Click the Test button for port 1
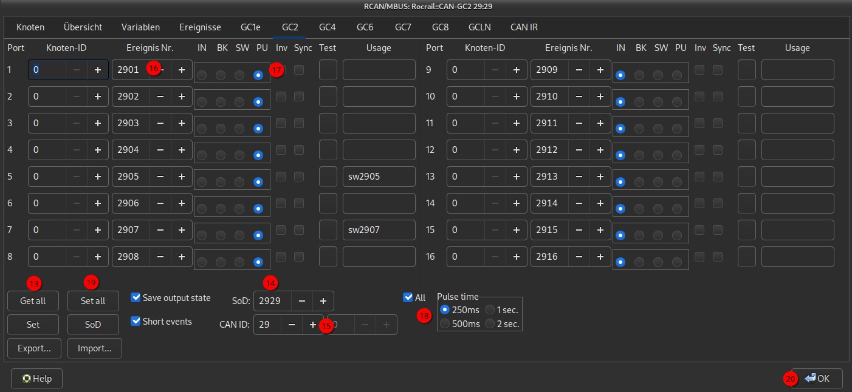This screenshot has height=392, width=852. pyautogui.click(x=328, y=70)
